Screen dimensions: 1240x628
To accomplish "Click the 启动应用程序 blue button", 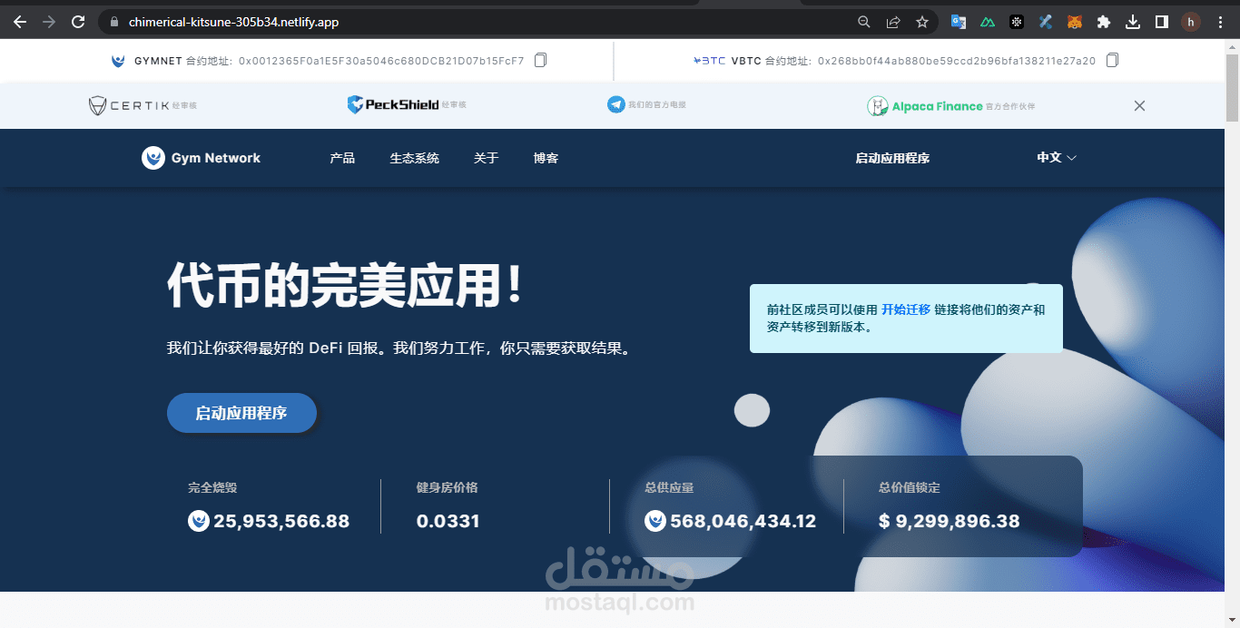I will [241, 412].
